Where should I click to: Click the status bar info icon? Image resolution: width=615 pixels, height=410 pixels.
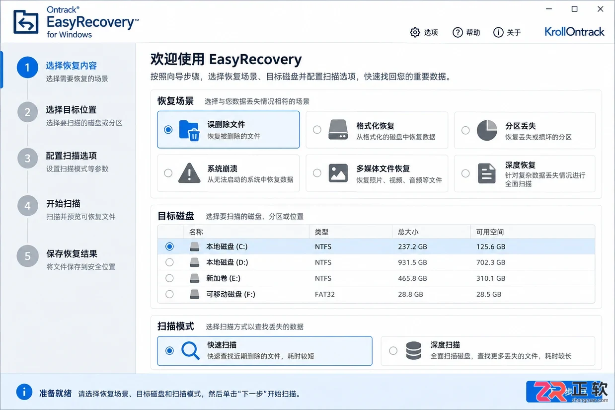[24, 392]
